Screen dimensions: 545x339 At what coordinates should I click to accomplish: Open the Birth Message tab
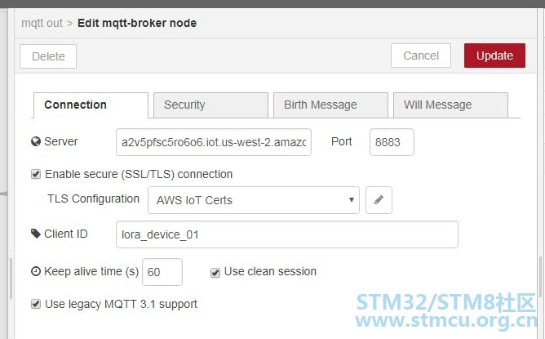coord(330,105)
